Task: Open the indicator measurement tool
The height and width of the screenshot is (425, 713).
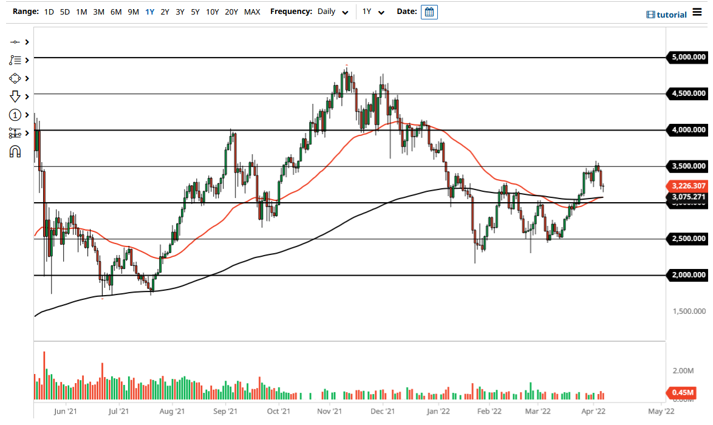Action: 15,132
